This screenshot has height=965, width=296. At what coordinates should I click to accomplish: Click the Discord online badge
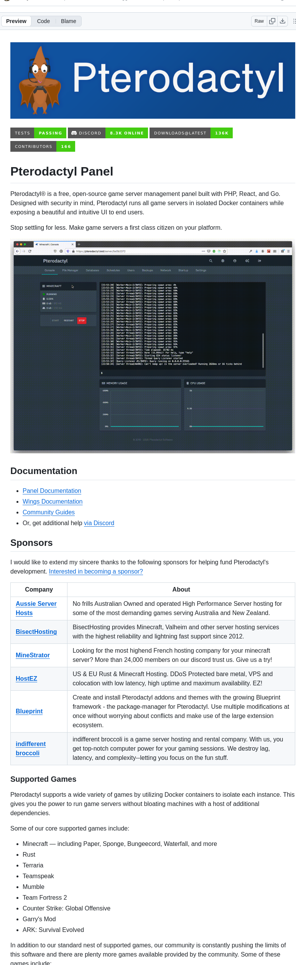[108, 133]
